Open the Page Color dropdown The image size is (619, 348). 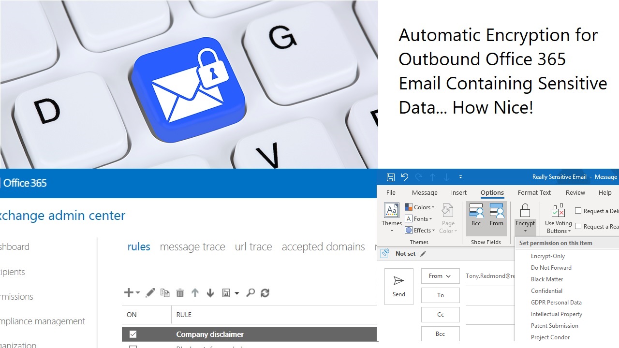pyautogui.click(x=448, y=218)
